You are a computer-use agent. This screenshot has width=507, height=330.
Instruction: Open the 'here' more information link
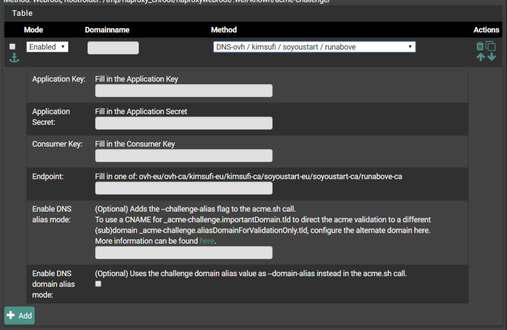206,241
